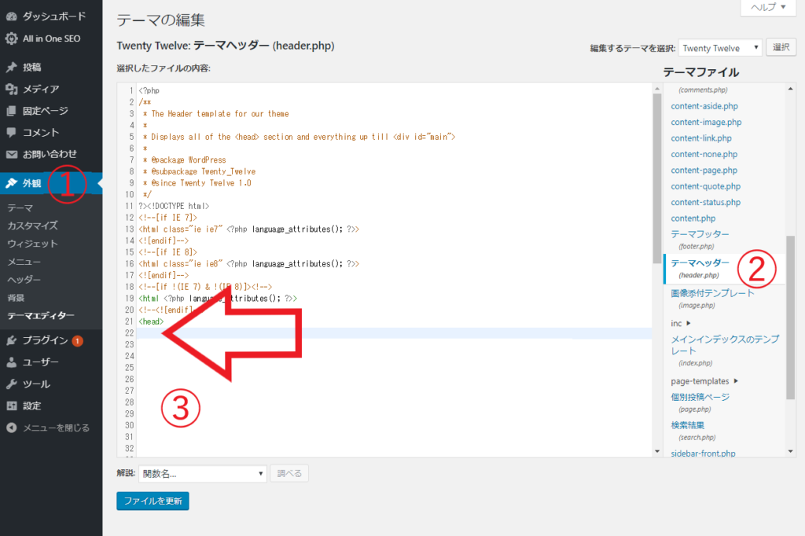Image resolution: width=805 pixels, height=536 pixels.
Task: Expand the ヘルプ help tab
Action: pyautogui.click(x=768, y=7)
